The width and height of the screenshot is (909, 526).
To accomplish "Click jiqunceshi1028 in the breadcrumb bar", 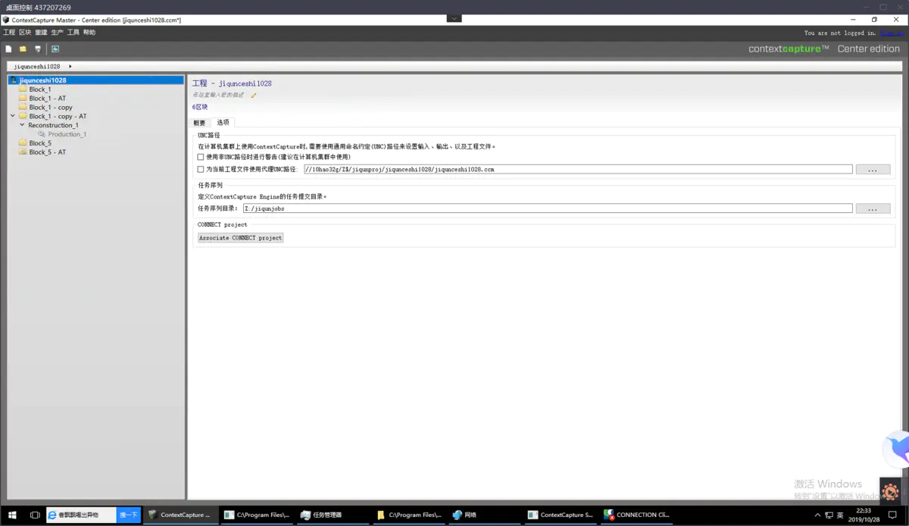I will coord(37,67).
